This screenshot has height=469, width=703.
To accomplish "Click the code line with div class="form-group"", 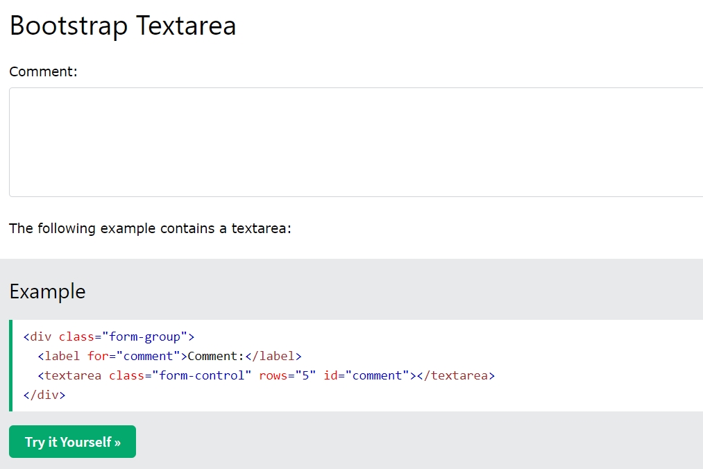I will point(109,336).
